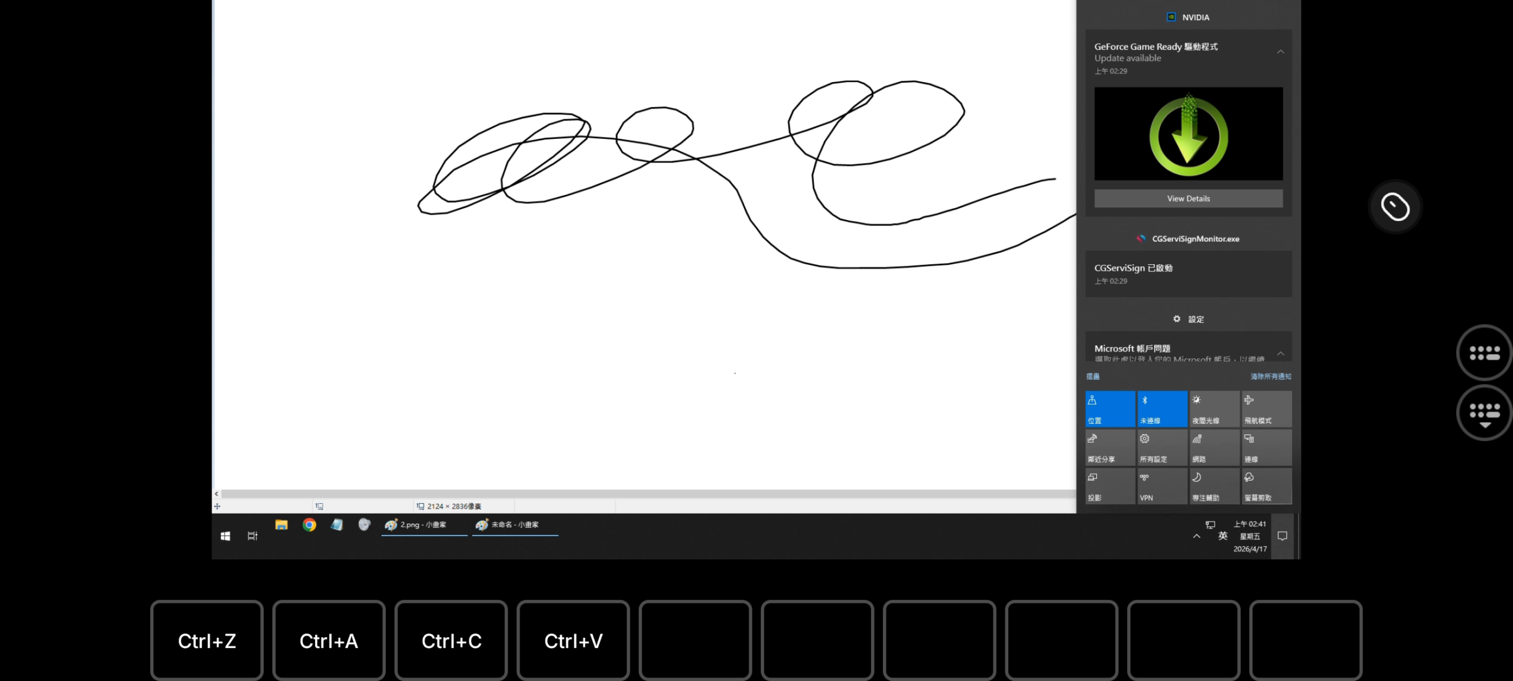Clear all notifications link
Viewport: 1513px width, 681px height.
pos(1270,377)
